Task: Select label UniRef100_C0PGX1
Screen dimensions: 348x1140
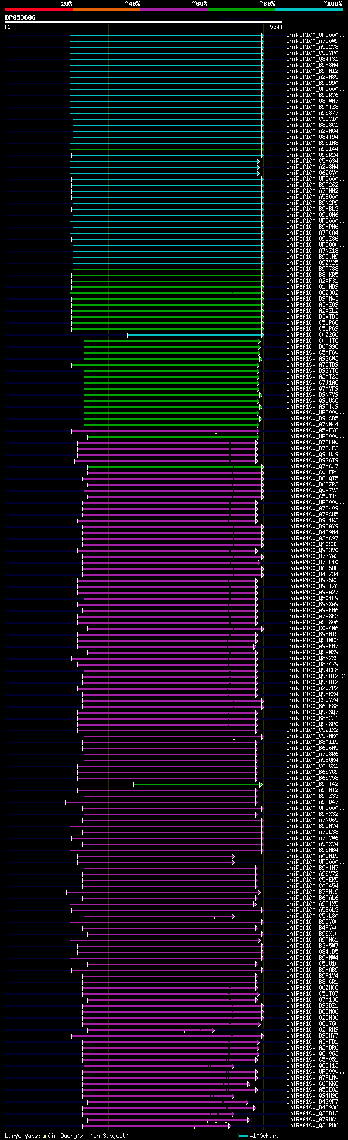Action: [312, 766]
